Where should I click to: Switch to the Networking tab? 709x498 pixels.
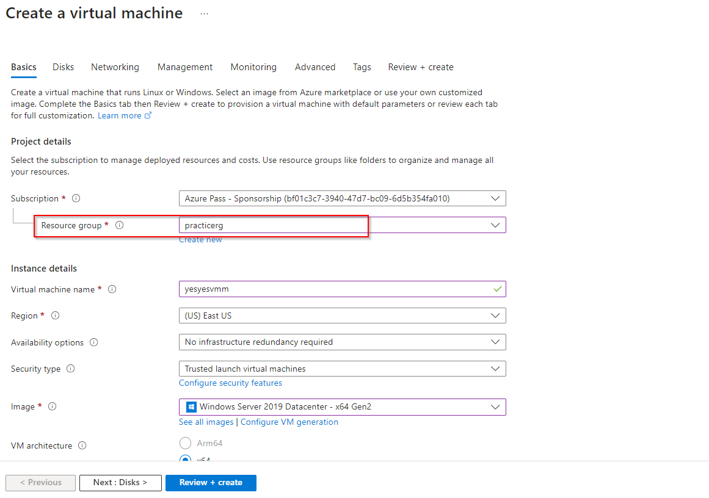[x=115, y=67]
